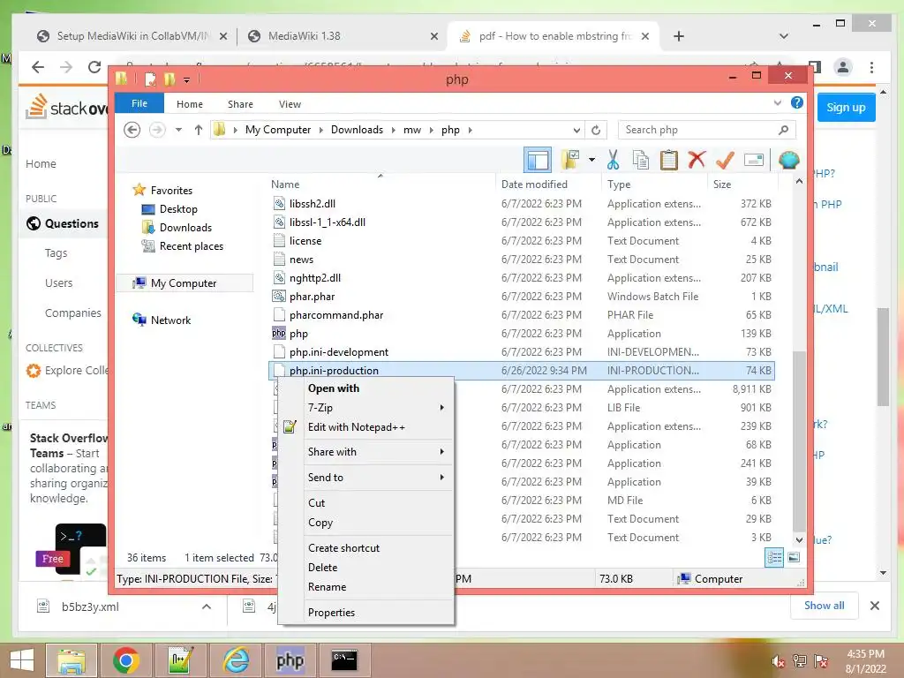The height and width of the screenshot is (678, 904).
Task: Click Explorer Back navigation arrow
Action: [132, 130]
